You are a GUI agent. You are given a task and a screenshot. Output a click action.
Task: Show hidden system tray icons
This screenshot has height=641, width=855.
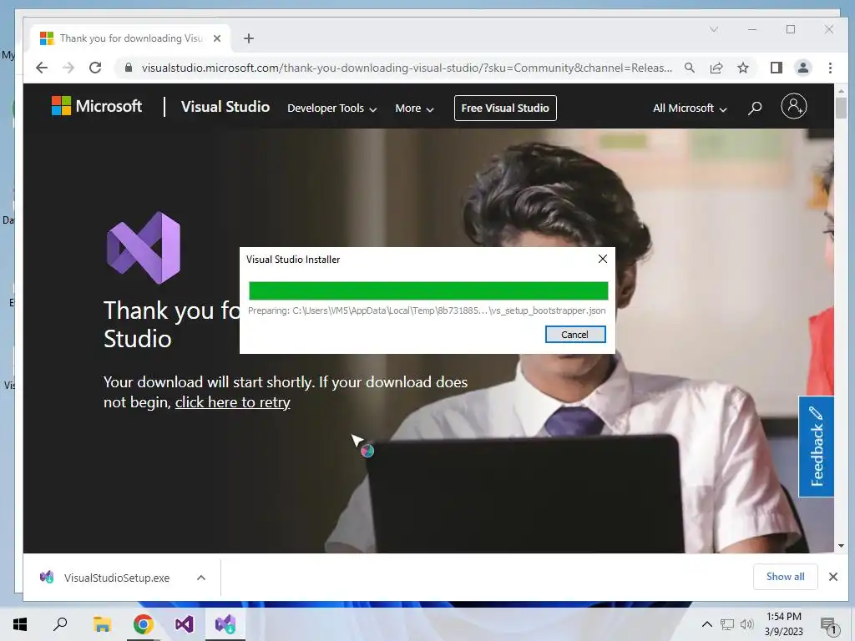pos(706,624)
